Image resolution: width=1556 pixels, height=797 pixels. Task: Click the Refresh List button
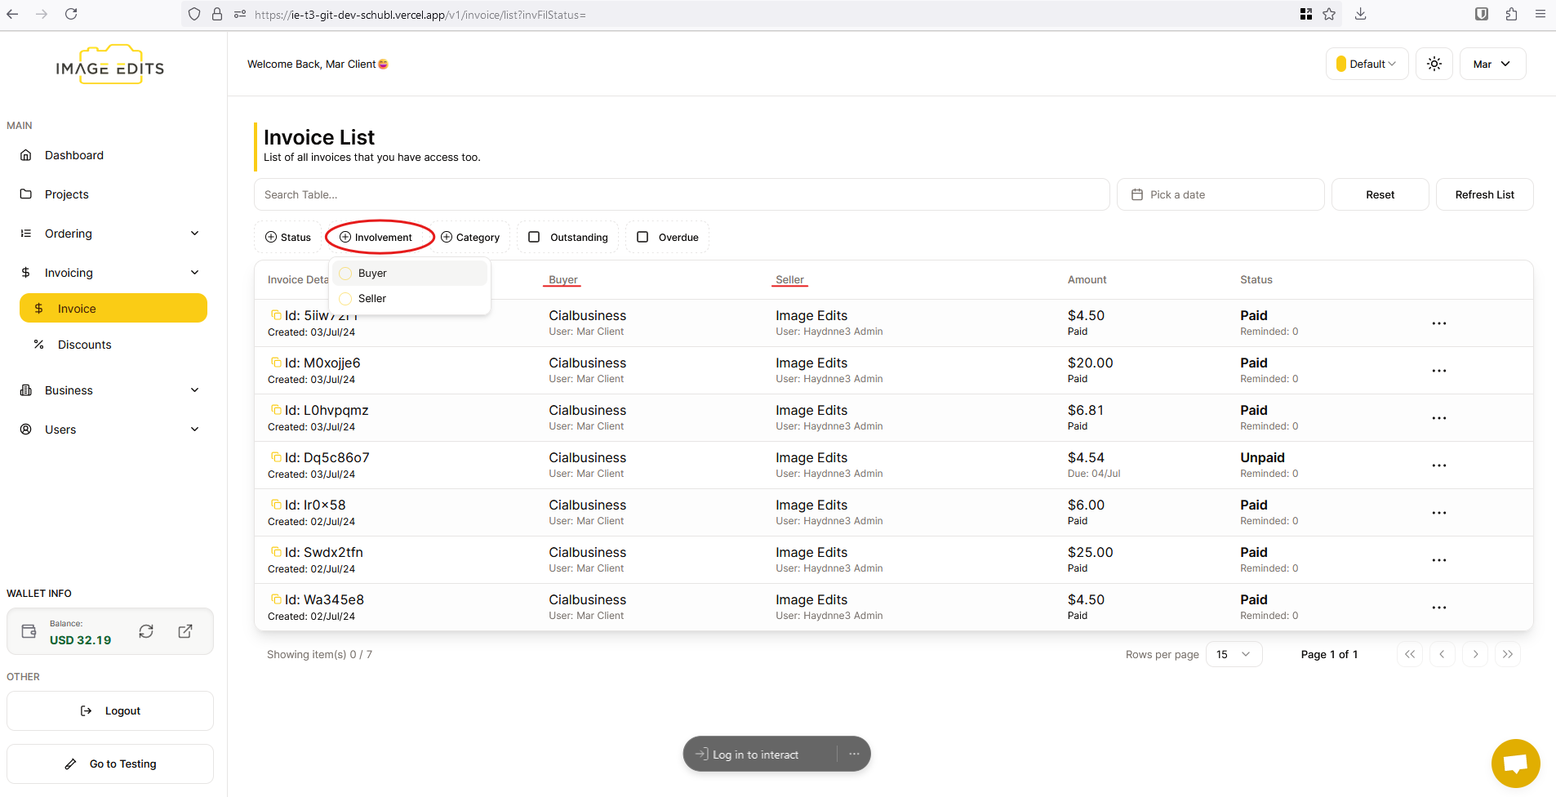click(1483, 194)
